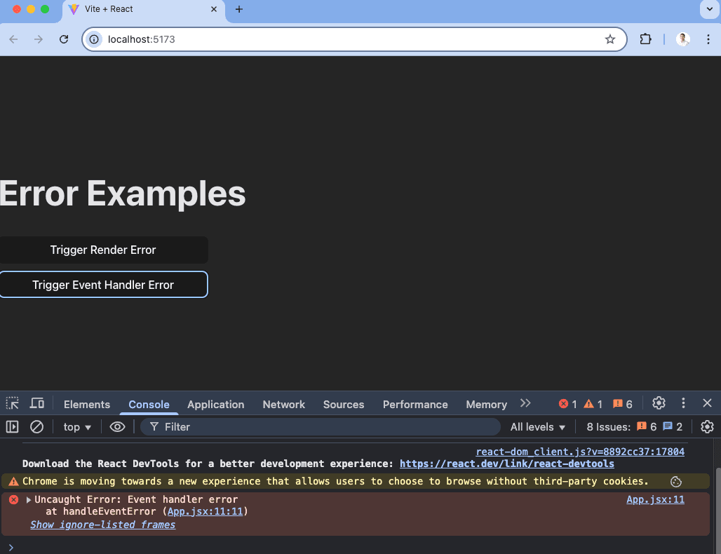Switch to the Sources tab
Viewport: 721px width, 554px height.
(x=344, y=405)
